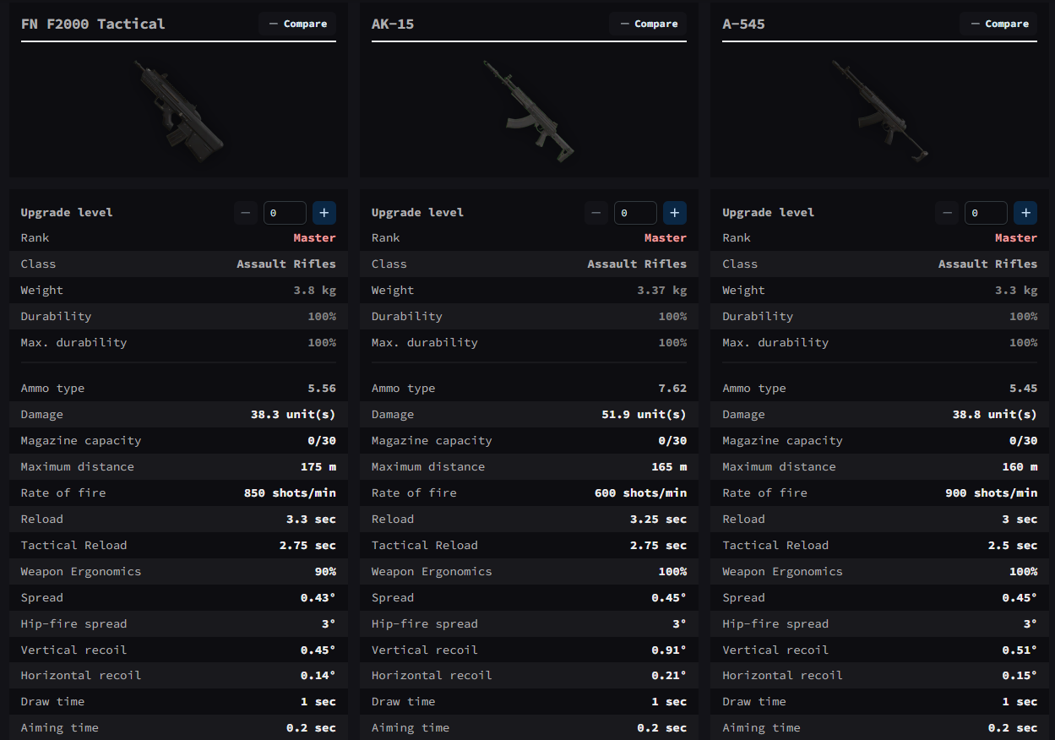1055x740 pixels.
Task: Select the AK-15 weapon title
Action: click(x=393, y=24)
